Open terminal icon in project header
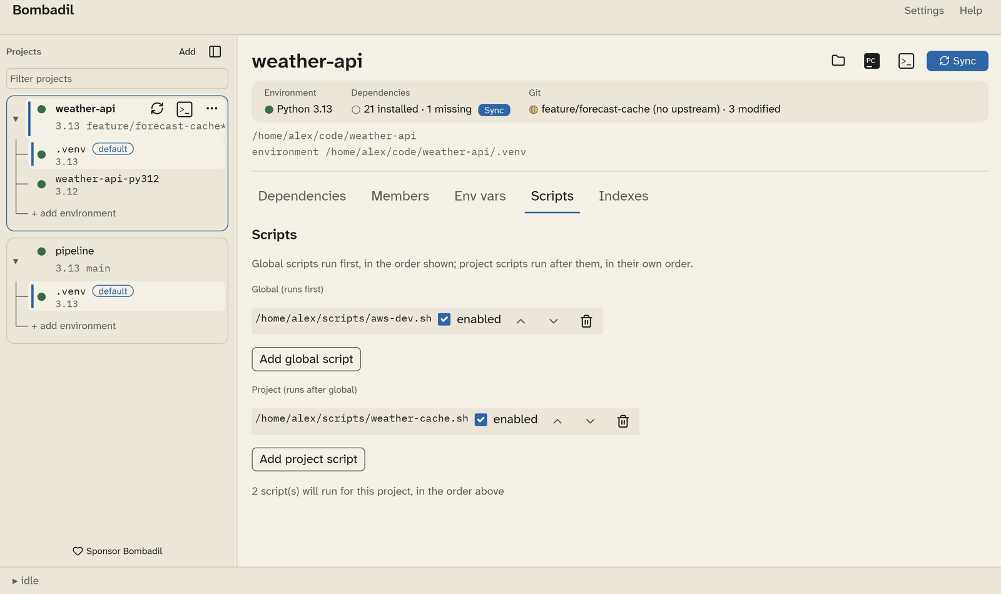 [x=906, y=61]
